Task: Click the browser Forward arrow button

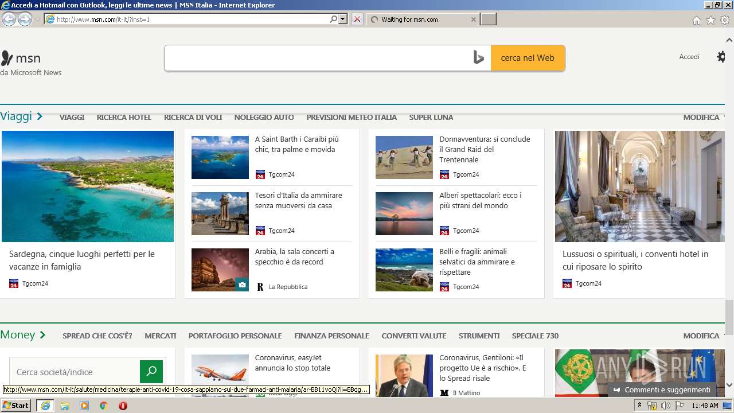Action: coord(25,20)
